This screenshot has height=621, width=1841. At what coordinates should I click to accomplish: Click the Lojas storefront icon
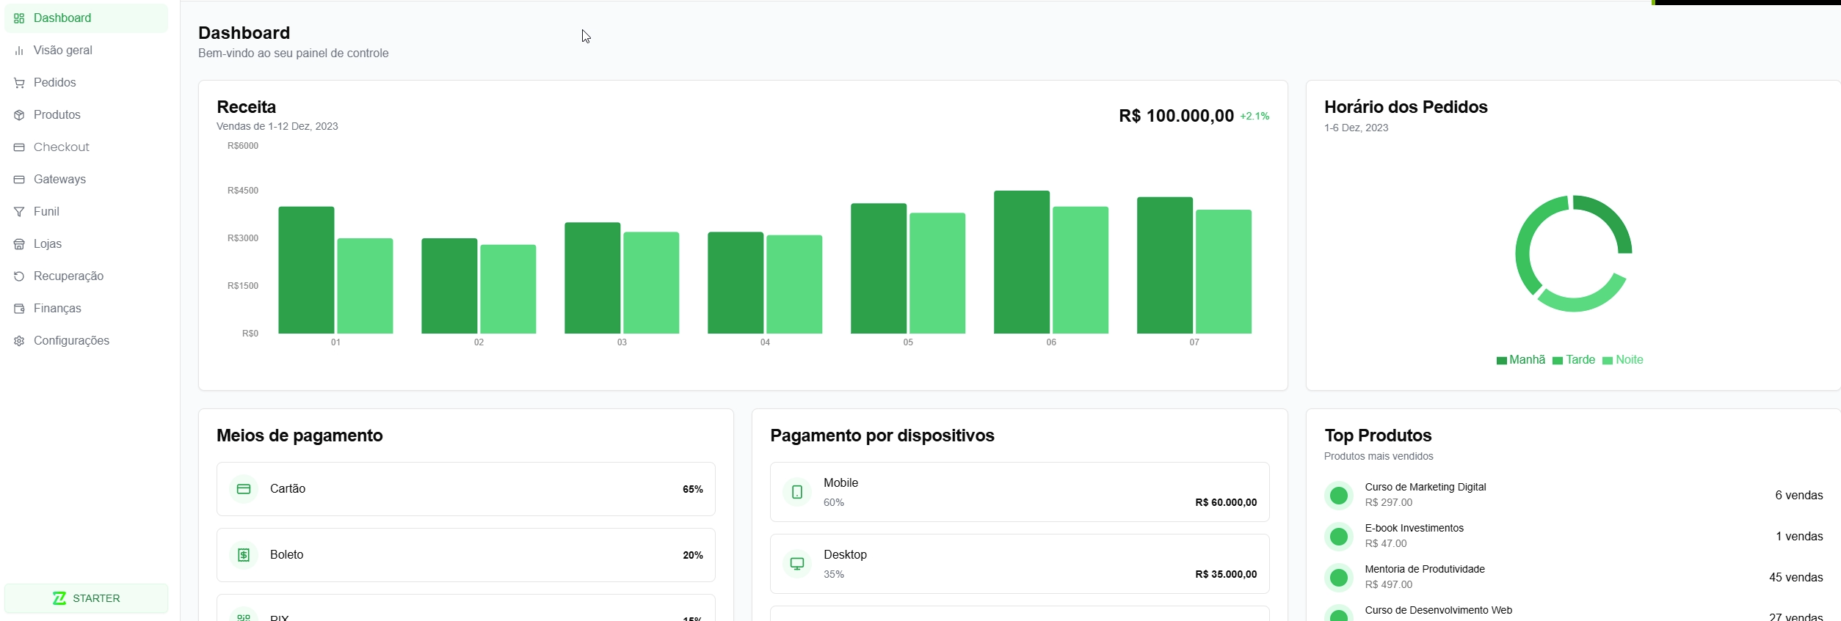[19, 244]
